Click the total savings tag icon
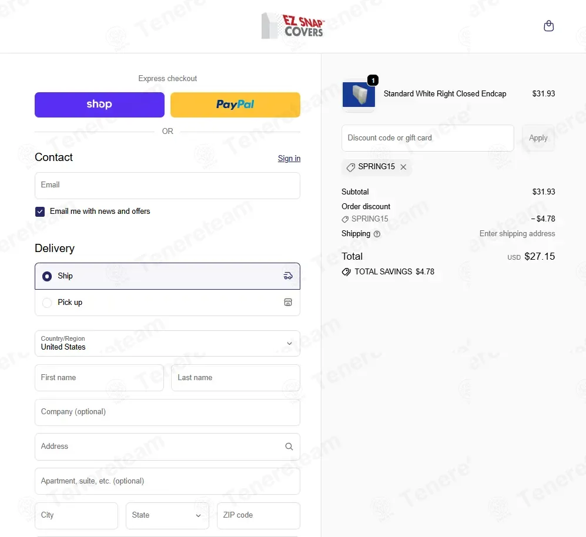Image resolution: width=586 pixels, height=537 pixels. [x=346, y=272]
